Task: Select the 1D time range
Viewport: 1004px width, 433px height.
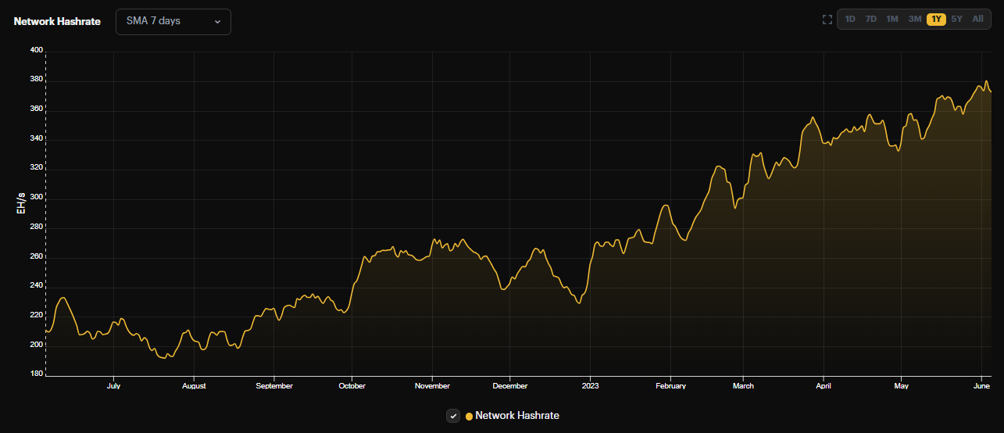Action: pos(850,19)
